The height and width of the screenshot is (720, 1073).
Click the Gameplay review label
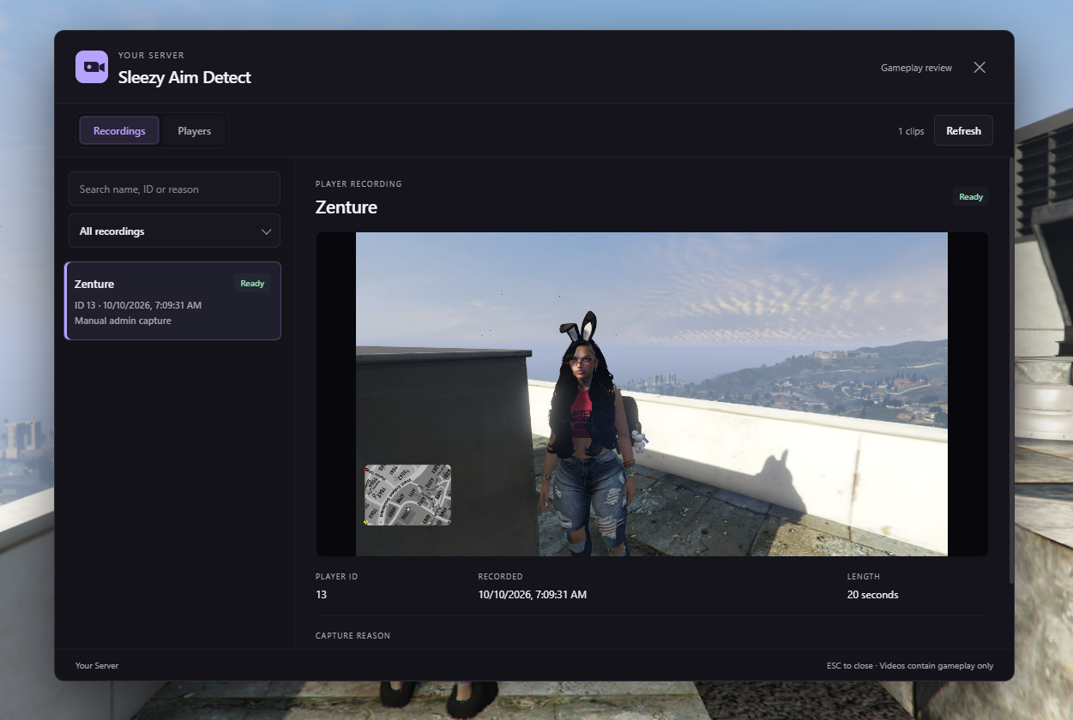(x=916, y=68)
